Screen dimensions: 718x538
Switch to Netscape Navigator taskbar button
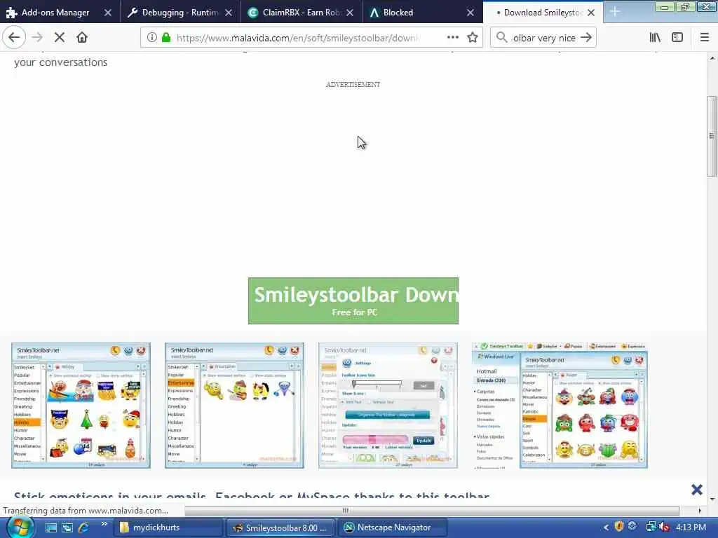point(393,527)
